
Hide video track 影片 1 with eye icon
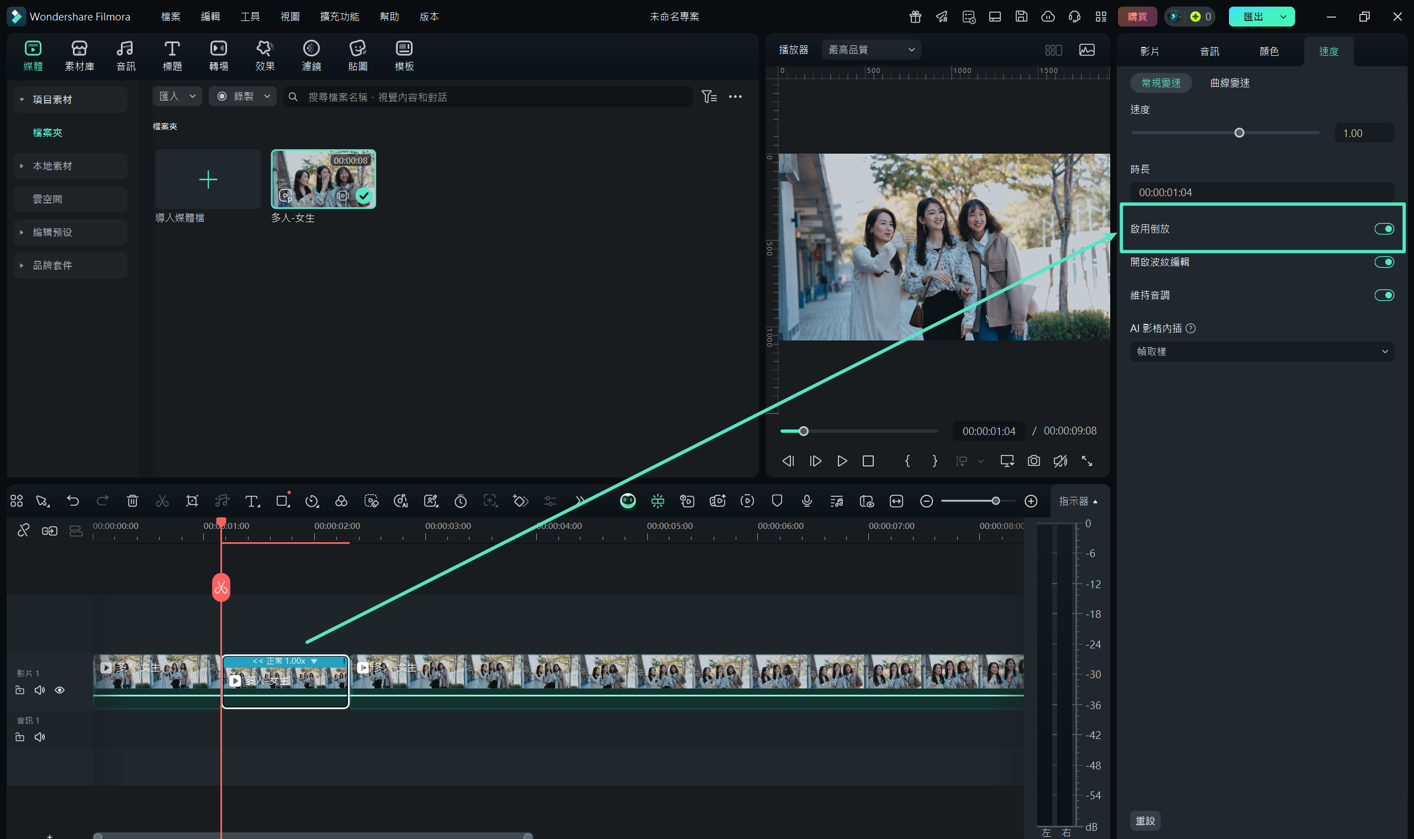(x=59, y=690)
